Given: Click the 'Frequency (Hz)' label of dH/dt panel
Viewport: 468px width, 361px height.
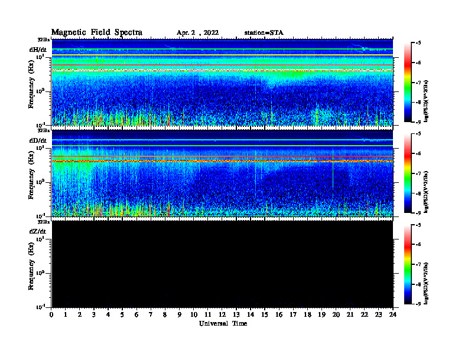Looking at the screenshot, I should pos(31,86).
